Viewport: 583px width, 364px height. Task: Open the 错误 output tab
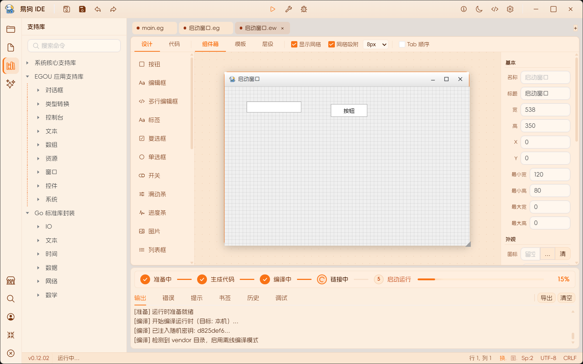coord(168,298)
